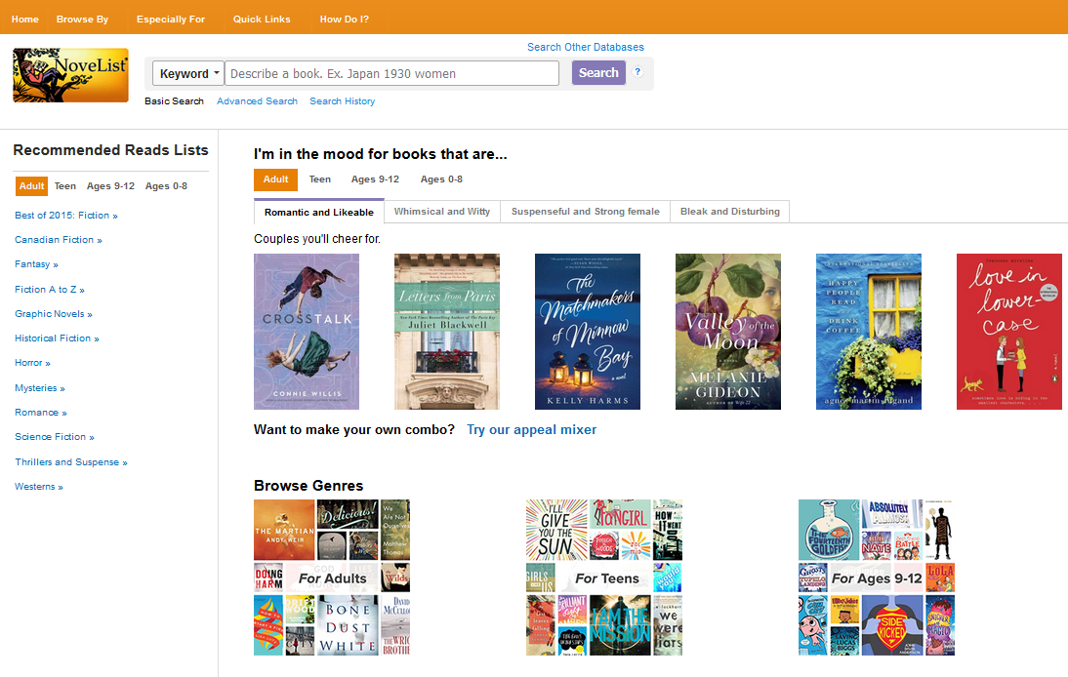The width and height of the screenshot is (1068, 677).
Task: Open the Keyword search type dropdown
Action: [188, 73]
